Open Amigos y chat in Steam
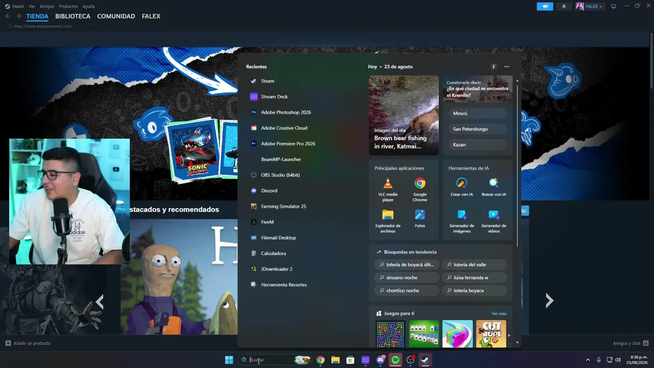 point(631,343)
